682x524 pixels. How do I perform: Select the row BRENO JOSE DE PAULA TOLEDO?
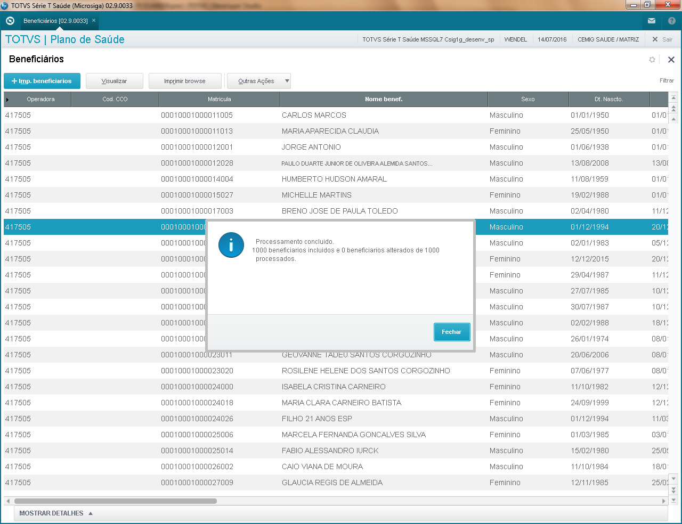click(x=336, y=211)
